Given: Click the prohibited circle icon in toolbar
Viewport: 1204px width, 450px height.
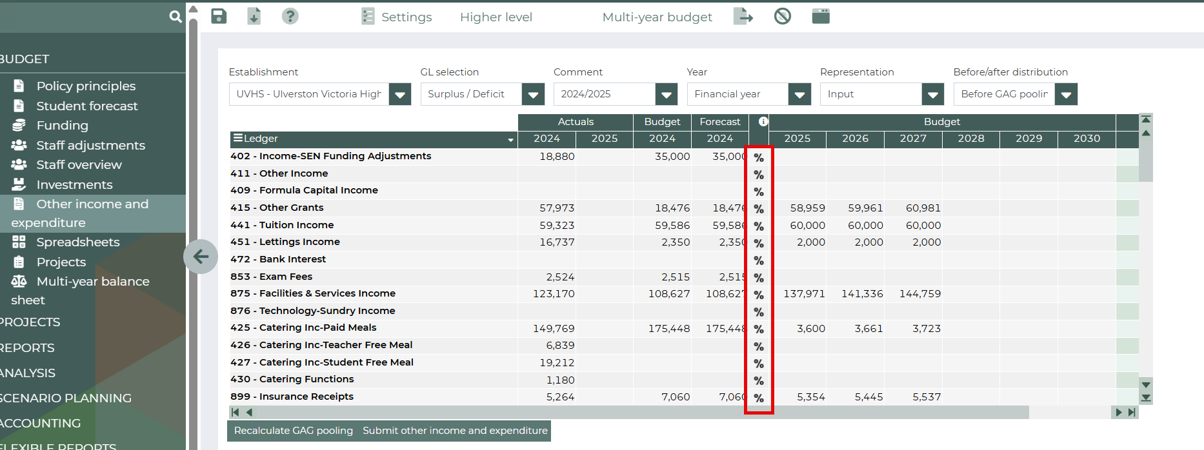Looking at the screenshot, I should pyautogui.click(x=783, y=17).
